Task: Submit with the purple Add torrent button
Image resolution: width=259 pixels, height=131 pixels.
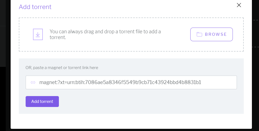Action: [x=42, y=102]
